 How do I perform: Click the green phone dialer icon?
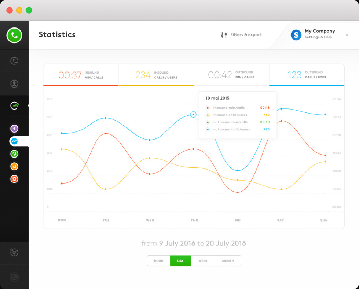pos(14,35)
